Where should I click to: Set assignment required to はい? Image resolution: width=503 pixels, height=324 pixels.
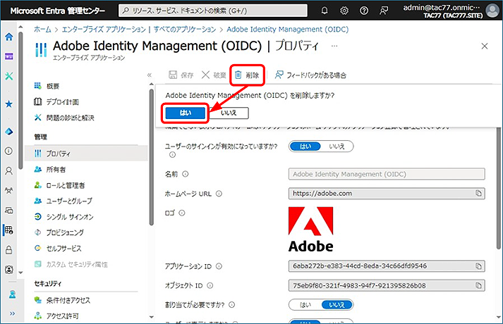(x=305, y=305)
